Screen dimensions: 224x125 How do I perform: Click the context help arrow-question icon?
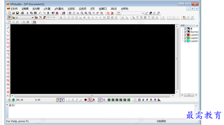tap(53, 13)
